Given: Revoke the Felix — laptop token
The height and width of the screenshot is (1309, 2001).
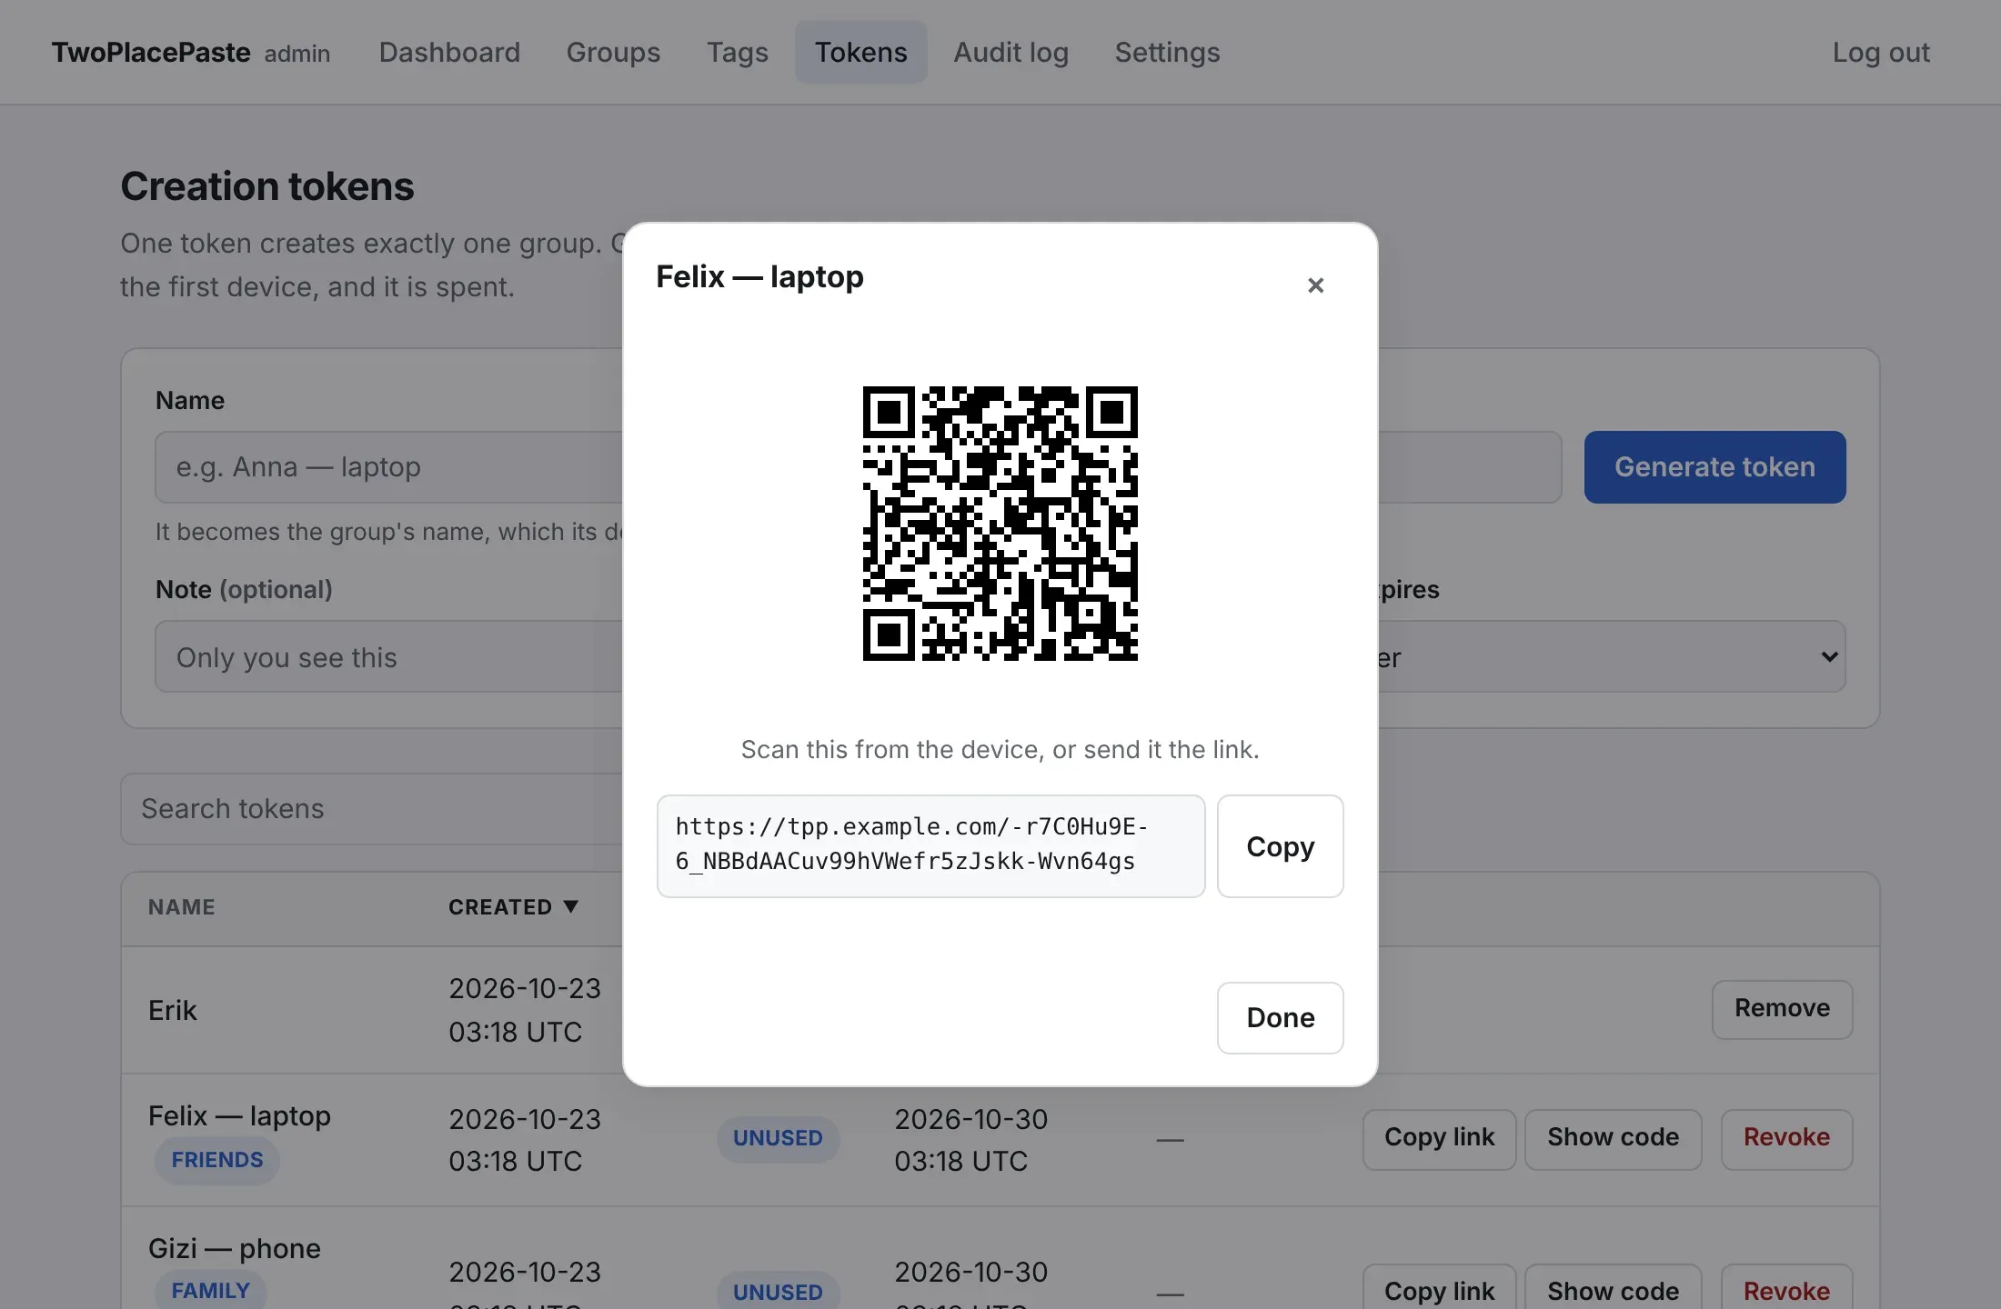Looking at the screenshot, I should point(1786,1138).
